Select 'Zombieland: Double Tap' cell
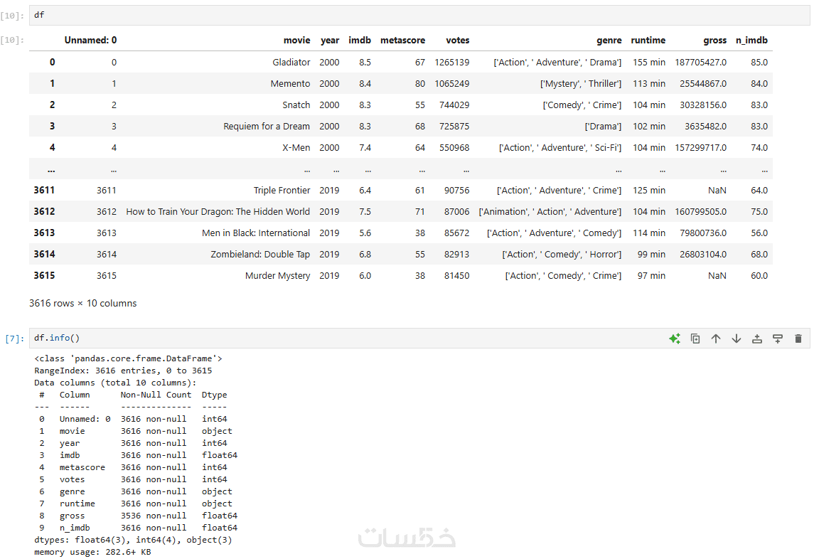814x559 pixels. click(260, 254)
